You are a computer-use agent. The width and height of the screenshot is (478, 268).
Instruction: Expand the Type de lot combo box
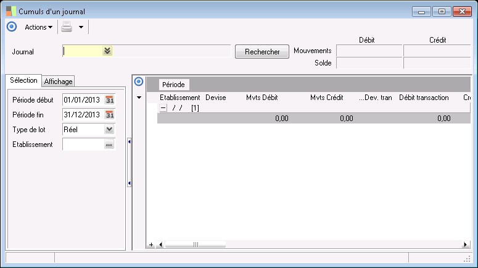click(109, 130)
